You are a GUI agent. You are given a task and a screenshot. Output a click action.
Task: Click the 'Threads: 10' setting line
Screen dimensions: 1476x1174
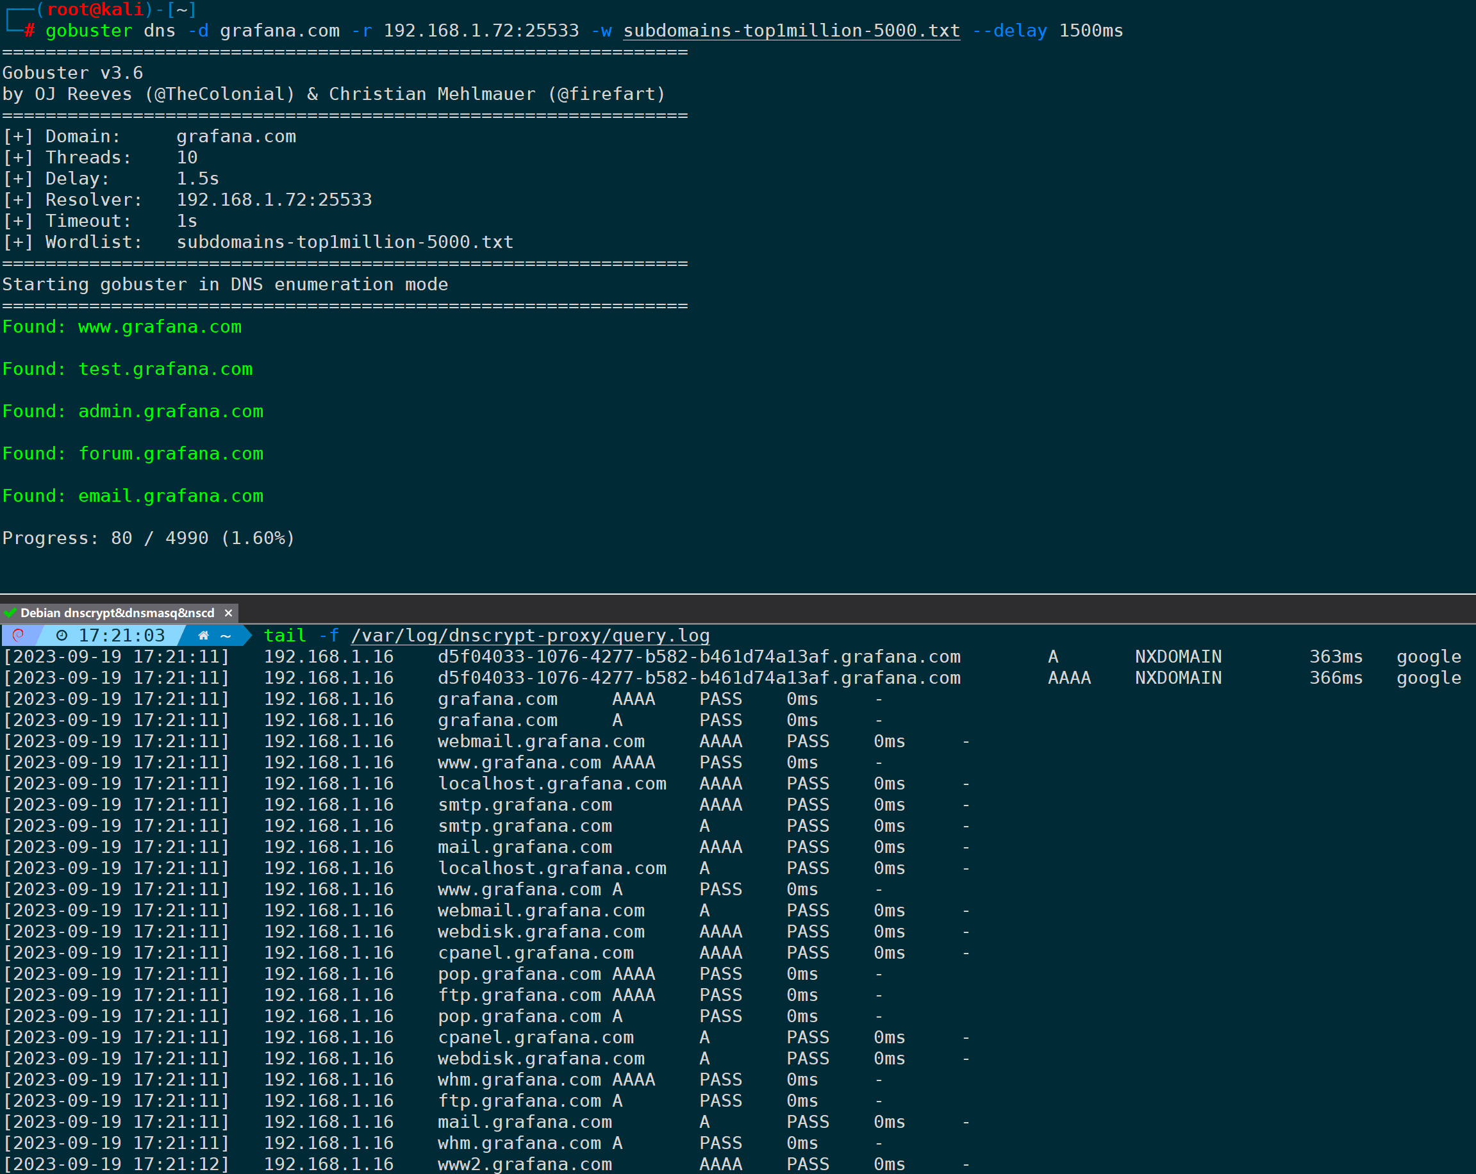(100, 158)
